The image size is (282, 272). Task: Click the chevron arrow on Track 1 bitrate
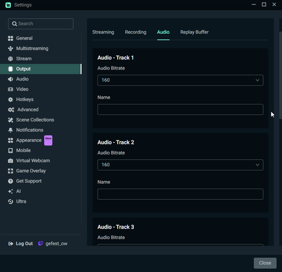tap(257, 80)
